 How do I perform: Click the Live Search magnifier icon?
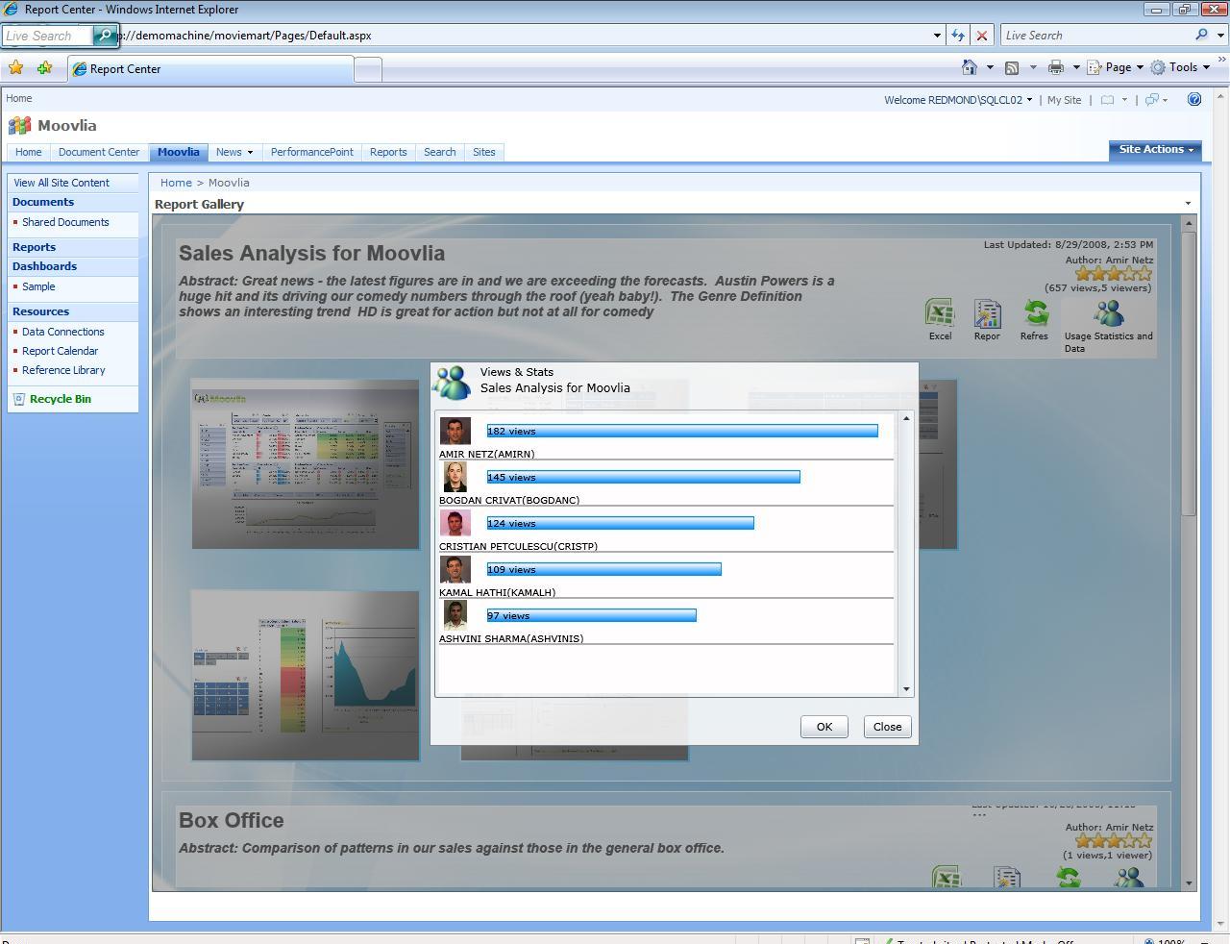point(1201,36)
